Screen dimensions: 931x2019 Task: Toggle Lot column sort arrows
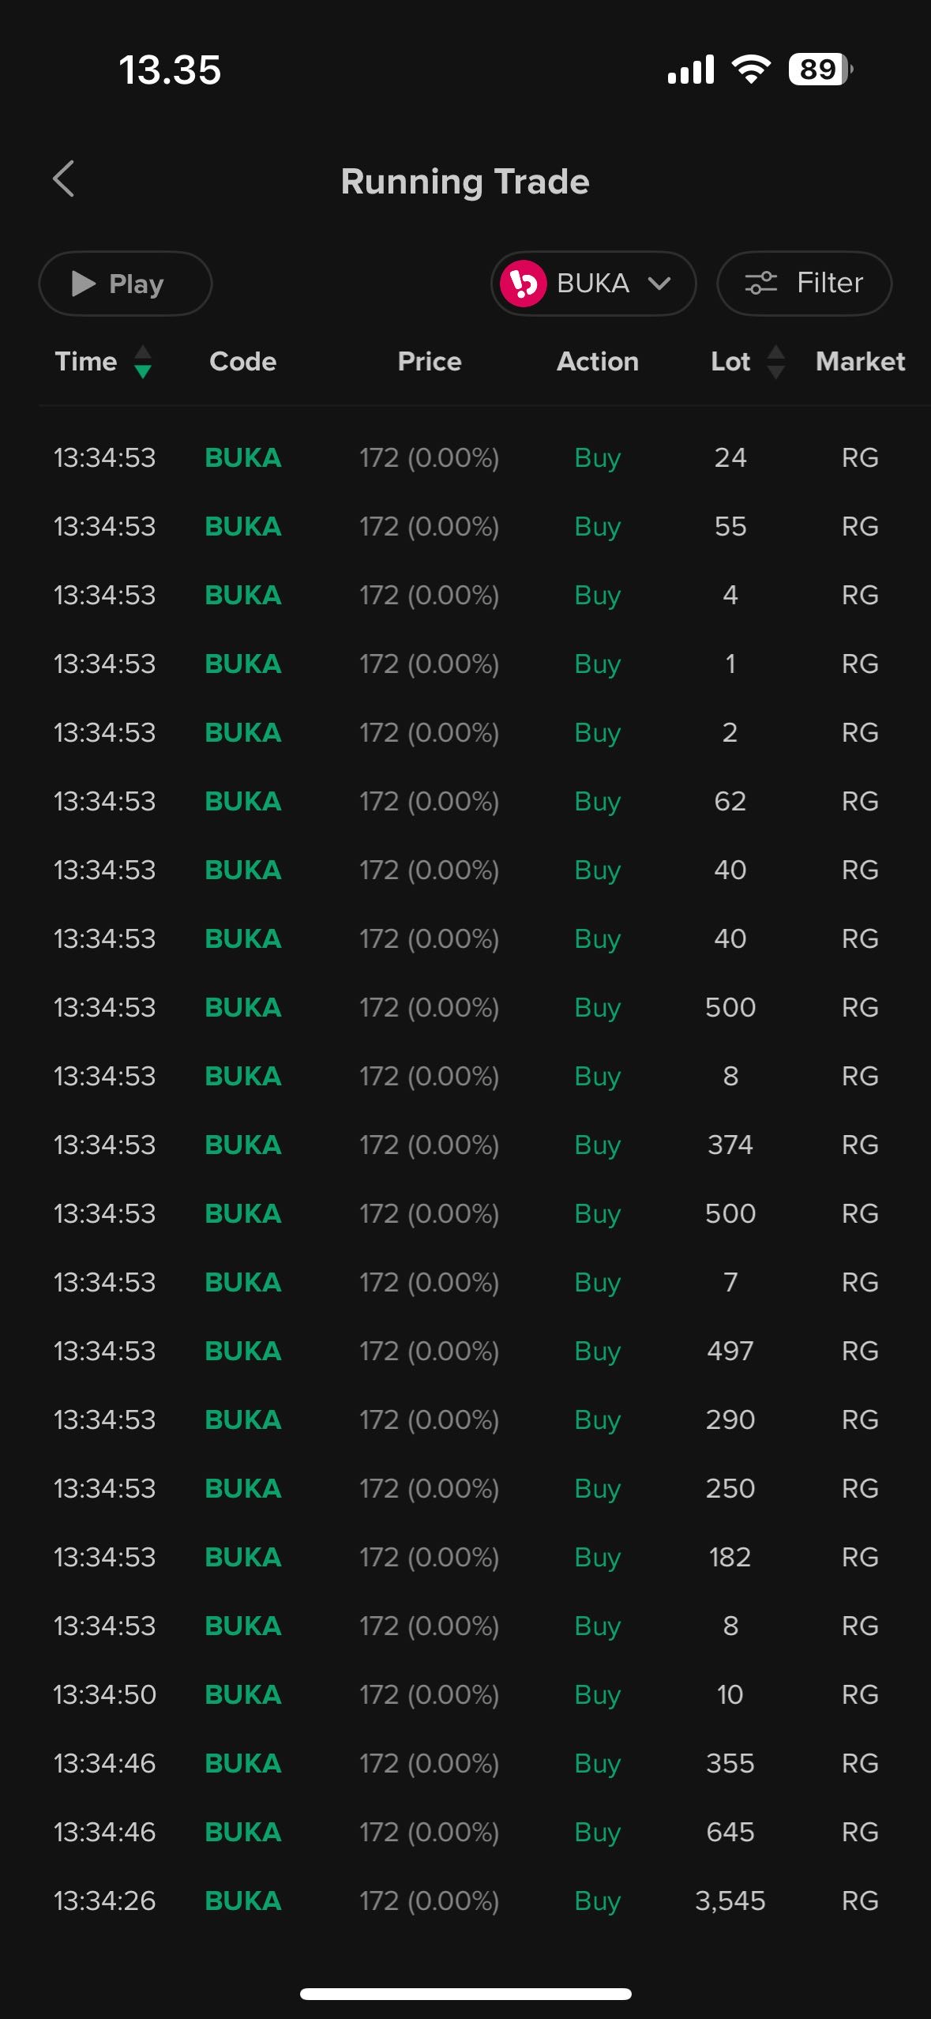[x=776, y=362]
